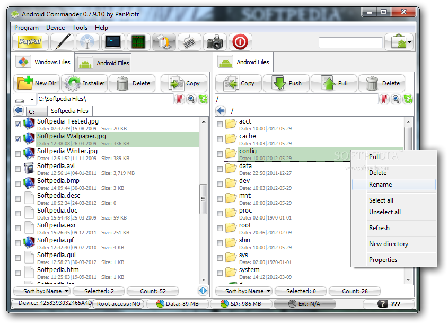Click the Pull toolbar button
This screenshot has width=448, height=324.
(334, 83)
